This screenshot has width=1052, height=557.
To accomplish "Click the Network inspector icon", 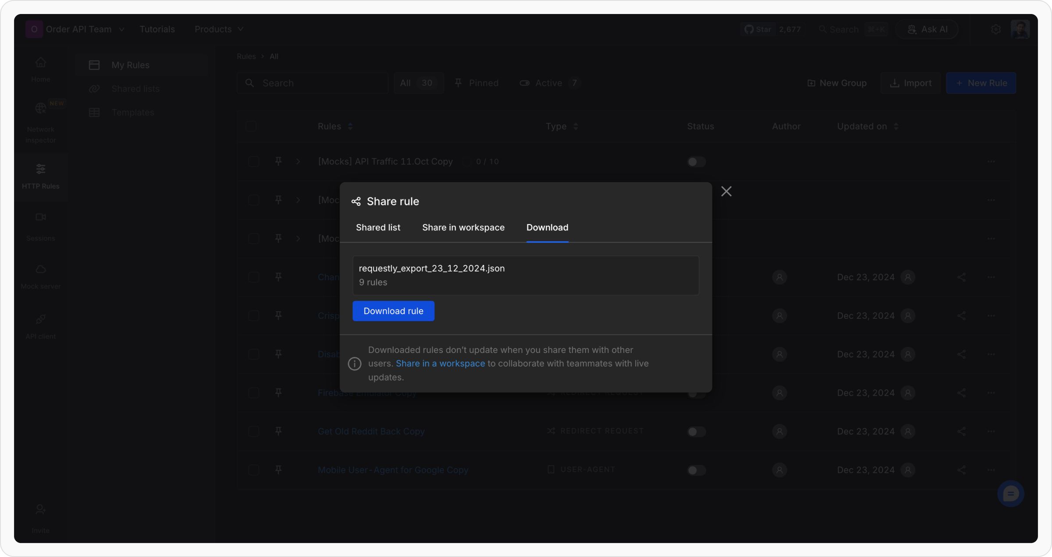I will click(x=40, y=108).
